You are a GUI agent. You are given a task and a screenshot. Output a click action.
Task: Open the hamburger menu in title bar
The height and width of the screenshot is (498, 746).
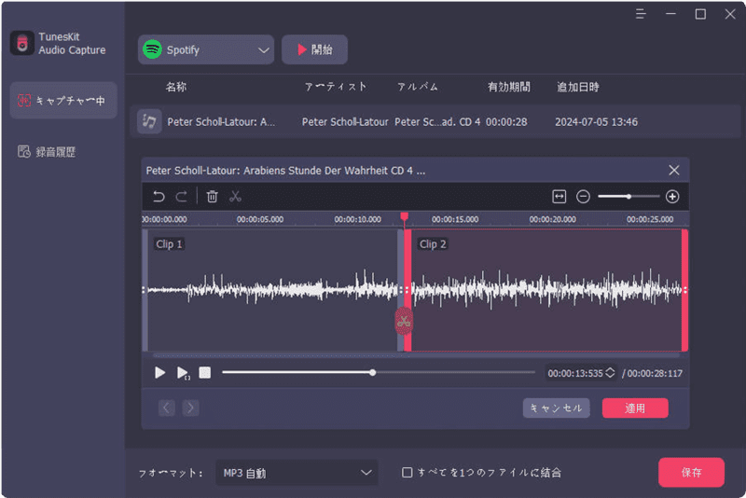[641, 14]
